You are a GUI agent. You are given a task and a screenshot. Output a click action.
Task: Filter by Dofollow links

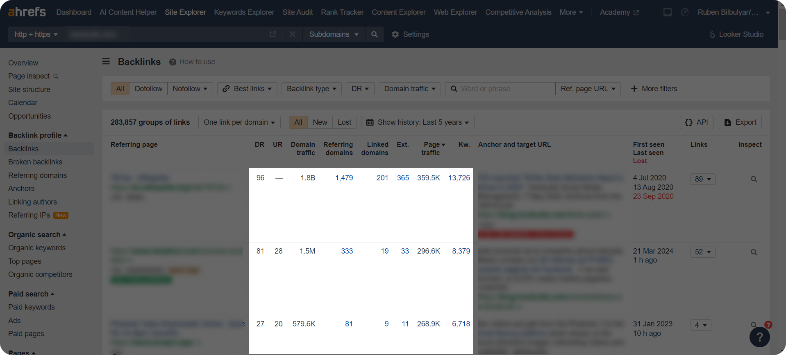pyautogui.click(x=148, y=89)
